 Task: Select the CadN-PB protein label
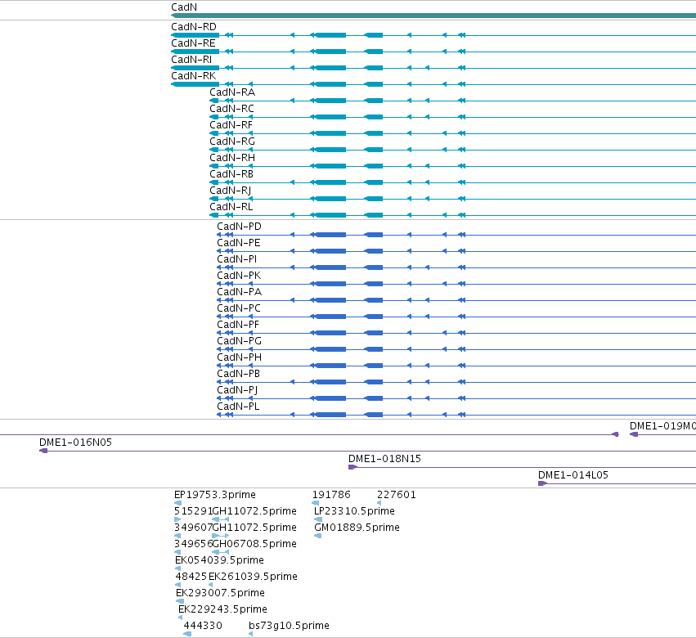(238, 374)
